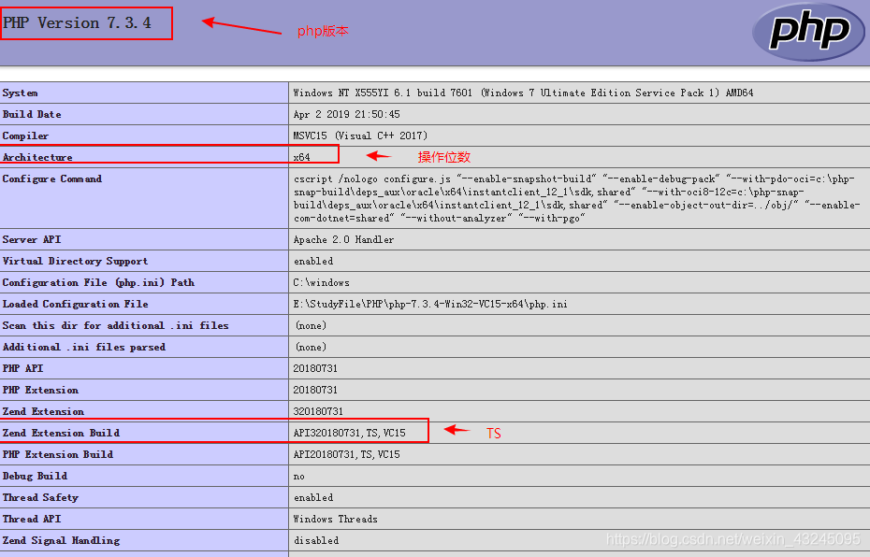This screenshot has height=557, width=870.
Task: Click the 'System' row label
Action: click(20, 93)
